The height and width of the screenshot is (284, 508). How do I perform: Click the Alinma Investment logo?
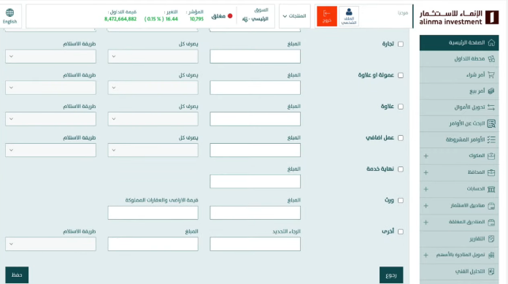click(459, 18)
